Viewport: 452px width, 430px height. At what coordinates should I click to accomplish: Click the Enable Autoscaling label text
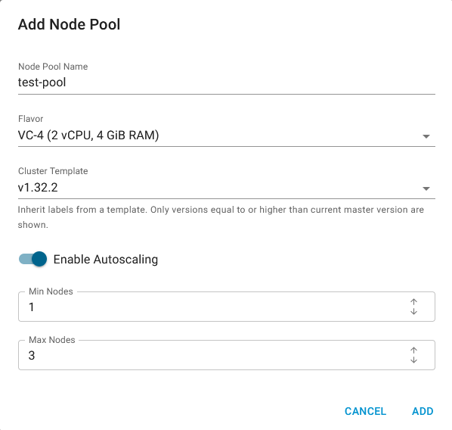tap(106, 260)
